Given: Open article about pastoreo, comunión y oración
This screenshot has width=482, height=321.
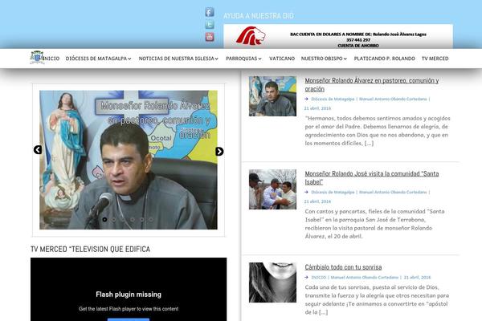Looking at the screenshot, I should click(372, 84).
